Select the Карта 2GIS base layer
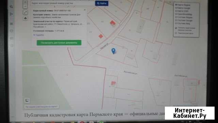The image size is (218, 123). 182,11
